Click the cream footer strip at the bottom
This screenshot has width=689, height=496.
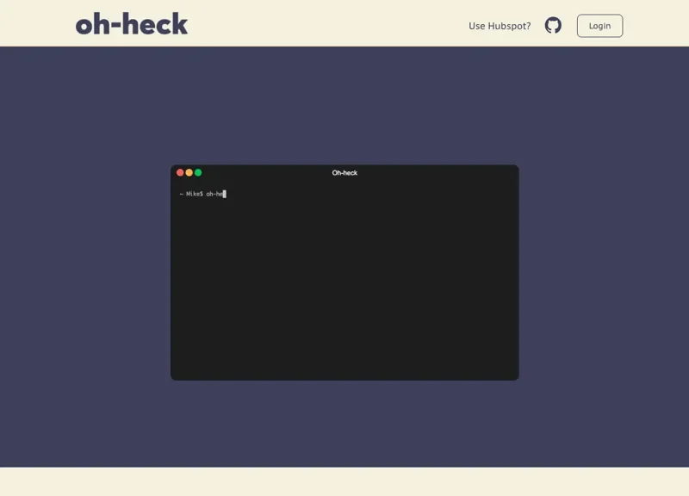(344, 484)
